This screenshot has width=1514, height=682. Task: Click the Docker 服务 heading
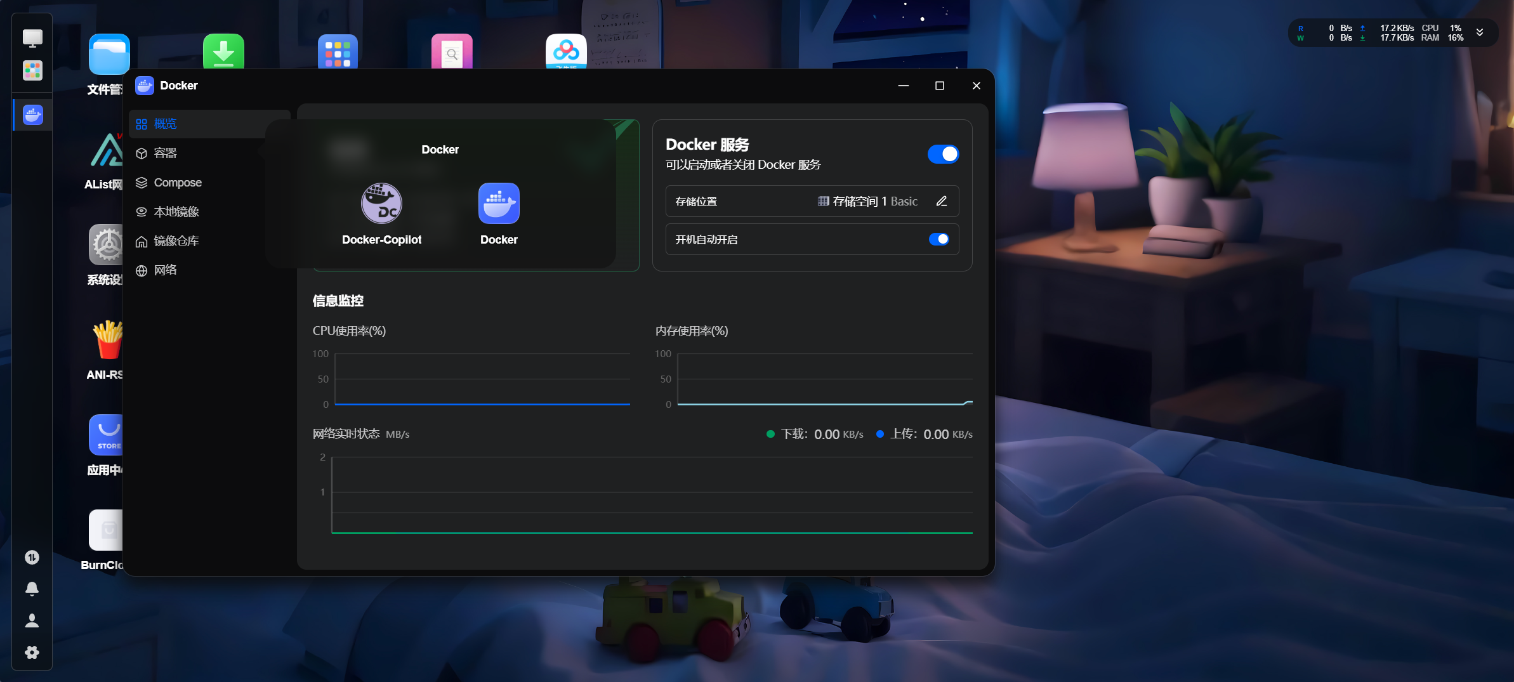pyautogui.click(x=708, y=145)
